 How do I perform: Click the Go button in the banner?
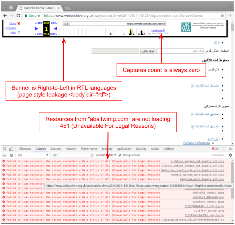click(66, 24)
